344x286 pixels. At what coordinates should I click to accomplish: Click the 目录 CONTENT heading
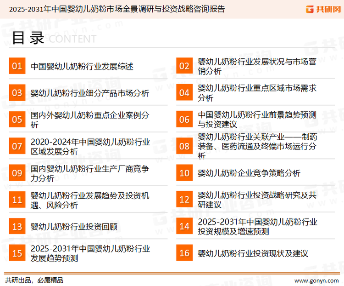point(54,38)
